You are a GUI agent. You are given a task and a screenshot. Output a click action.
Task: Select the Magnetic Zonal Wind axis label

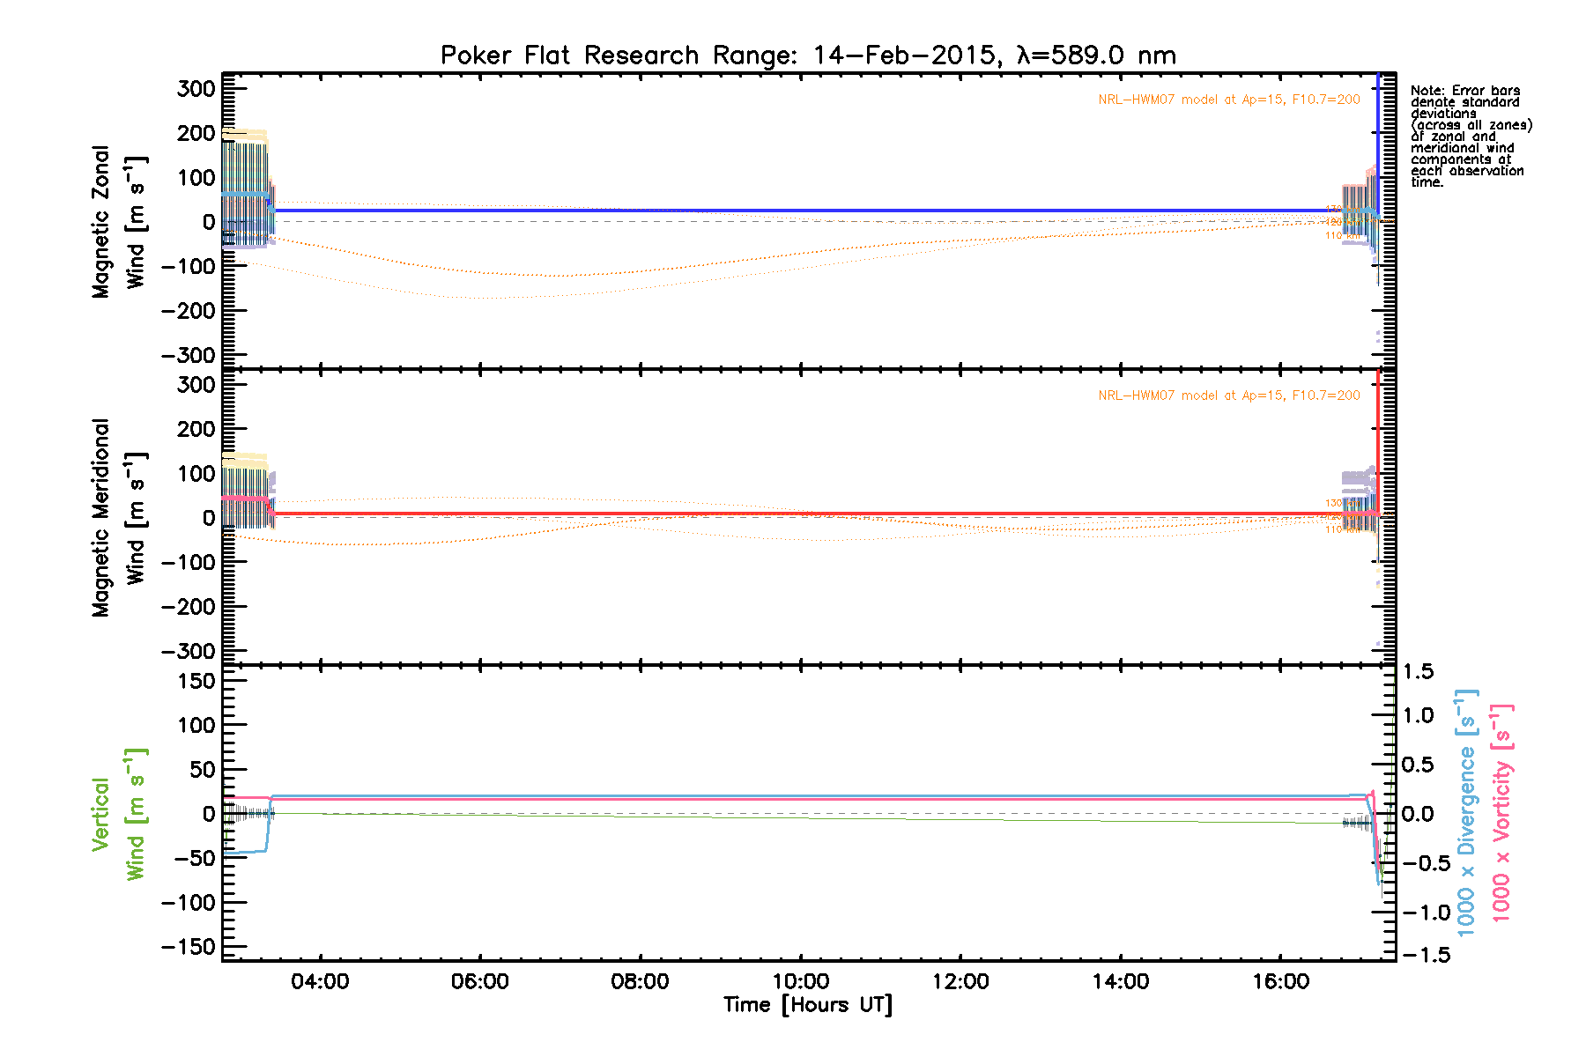tap(118, 222)
